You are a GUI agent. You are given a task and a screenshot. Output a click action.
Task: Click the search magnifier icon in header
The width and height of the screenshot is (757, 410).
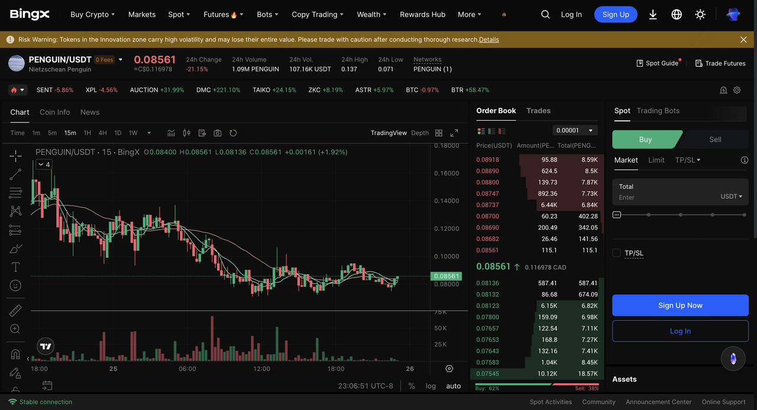(545, 14)
